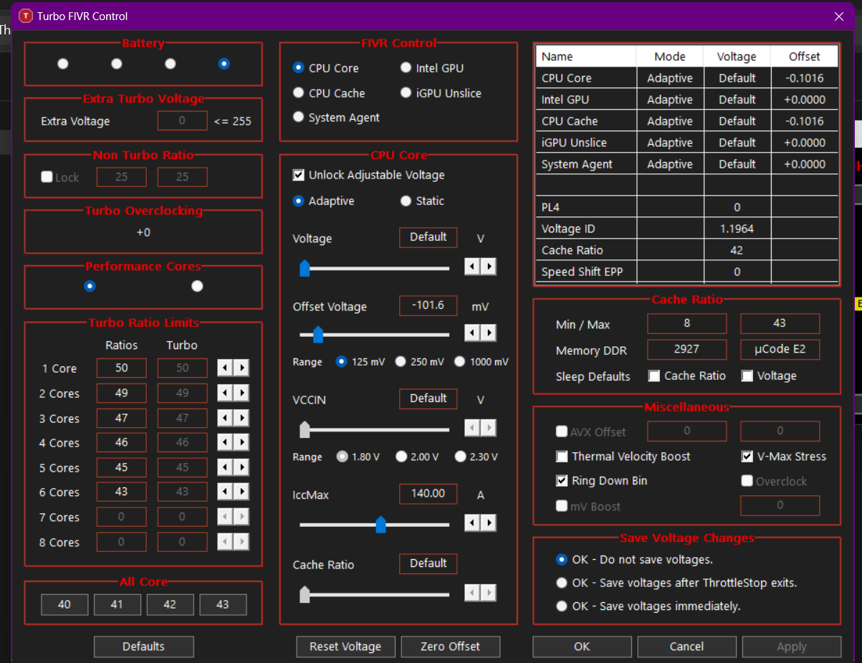The width and height of the screenshot is (862, 663).
Task: Click the Cache Ratio Min field showing 8
Action: pos(686,323)
